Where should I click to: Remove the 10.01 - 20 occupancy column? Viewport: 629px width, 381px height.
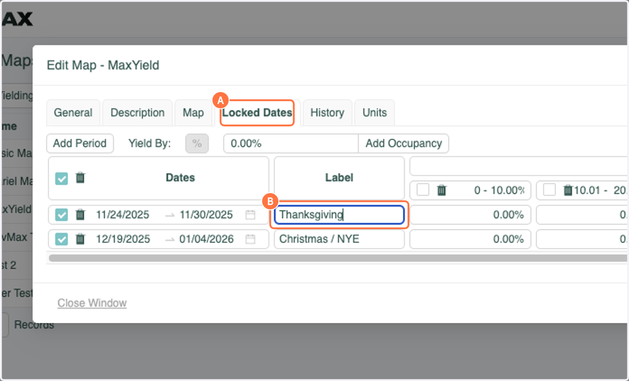(568, 190)
